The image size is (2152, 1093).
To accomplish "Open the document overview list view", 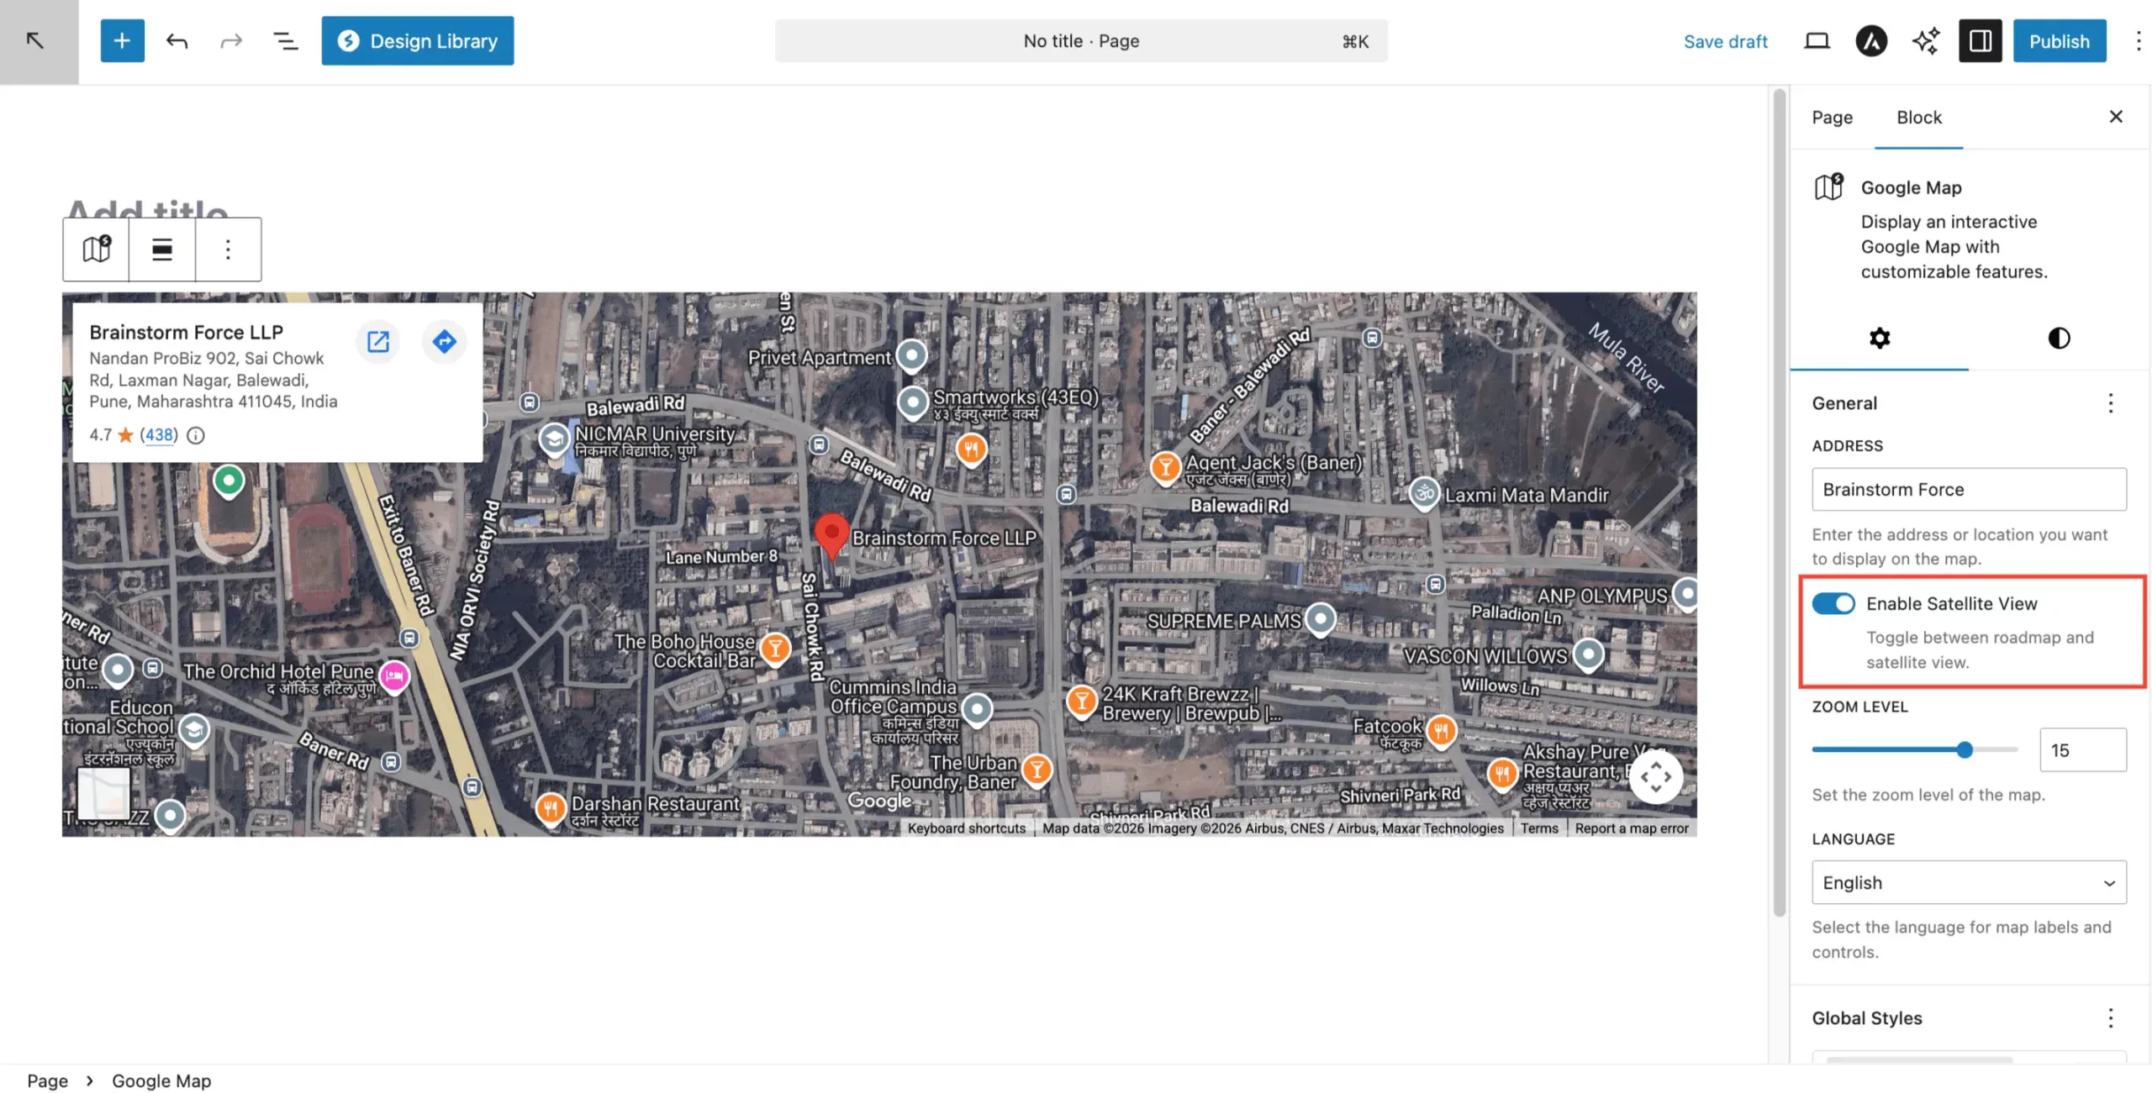I will pyautogui.click(x=286, y=40).
